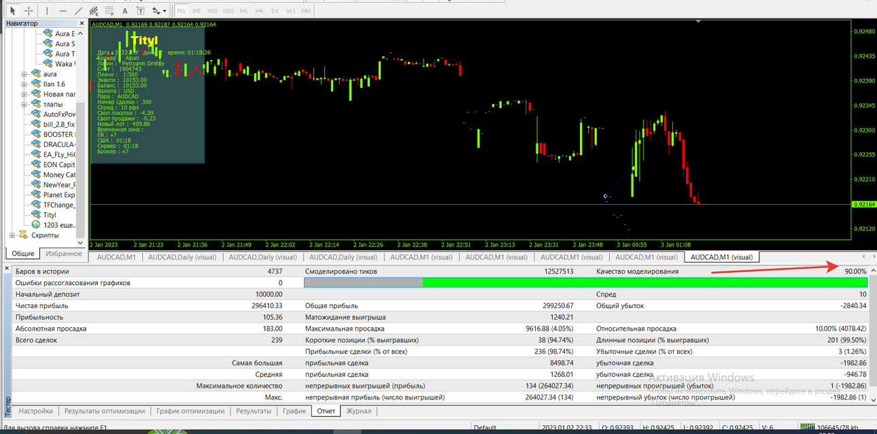
Task: Switch chart to H1 timeframe
Action: (x=244, y=11)
